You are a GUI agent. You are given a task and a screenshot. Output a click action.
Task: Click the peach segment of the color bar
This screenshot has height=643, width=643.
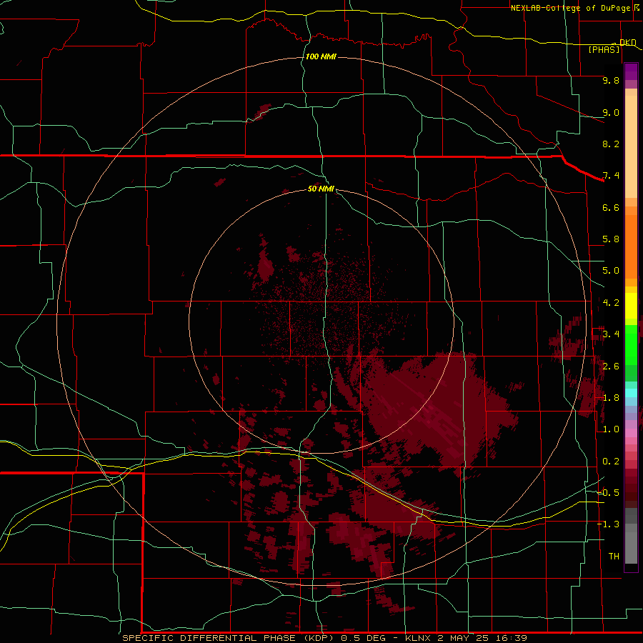coord(631,146)
